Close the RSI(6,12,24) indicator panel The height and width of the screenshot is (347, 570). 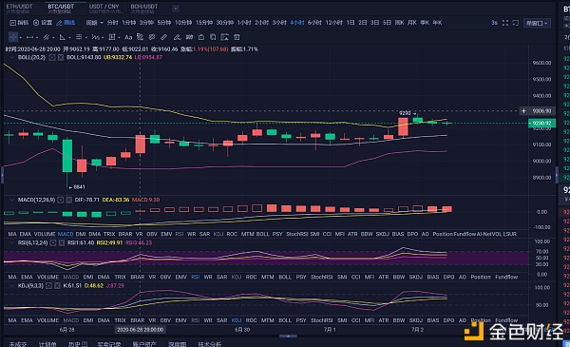pos(61,242)
